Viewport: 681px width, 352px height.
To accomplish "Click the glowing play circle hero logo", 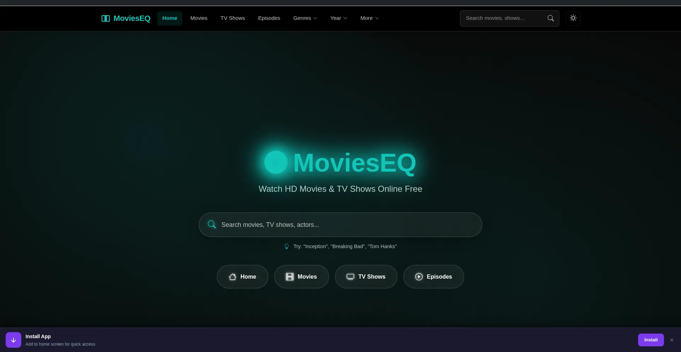I will [x=276, y=162].
